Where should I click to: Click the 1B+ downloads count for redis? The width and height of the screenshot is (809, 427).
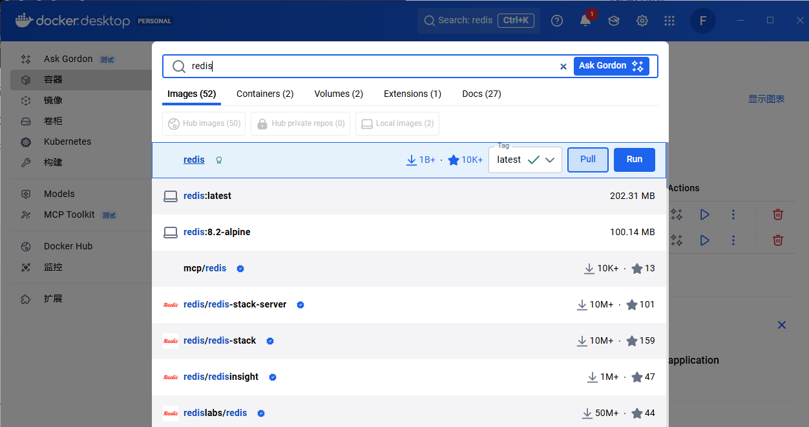tap(421, 160)
